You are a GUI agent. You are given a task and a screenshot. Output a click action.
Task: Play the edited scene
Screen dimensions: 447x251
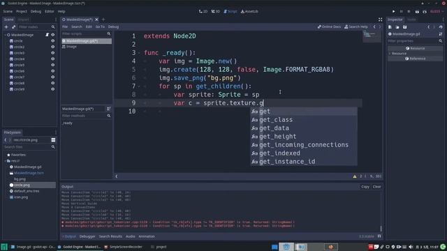(417, 12)
